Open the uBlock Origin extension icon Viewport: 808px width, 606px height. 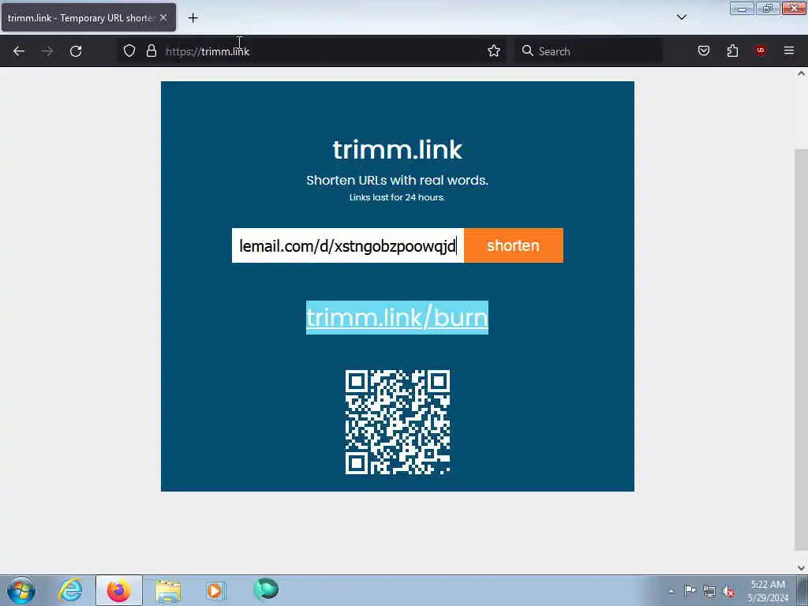click(x=760, y=50)
